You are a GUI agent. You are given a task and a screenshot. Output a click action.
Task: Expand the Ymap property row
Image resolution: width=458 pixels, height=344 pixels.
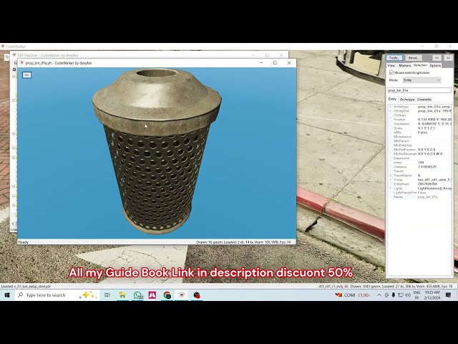coord(391,180)
